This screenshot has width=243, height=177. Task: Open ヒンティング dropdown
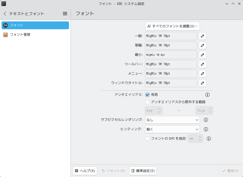tap(172, 129)
